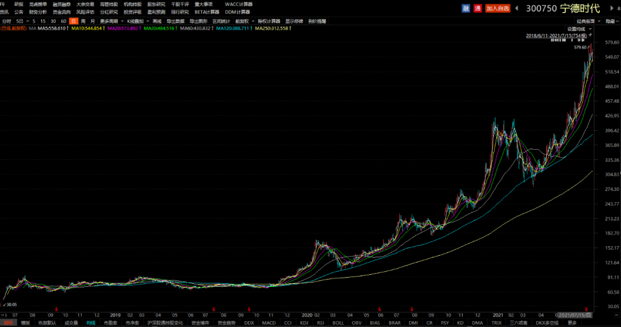
Task: Select the highlighted 日 daily period
Action: click(x=73, y=21)
